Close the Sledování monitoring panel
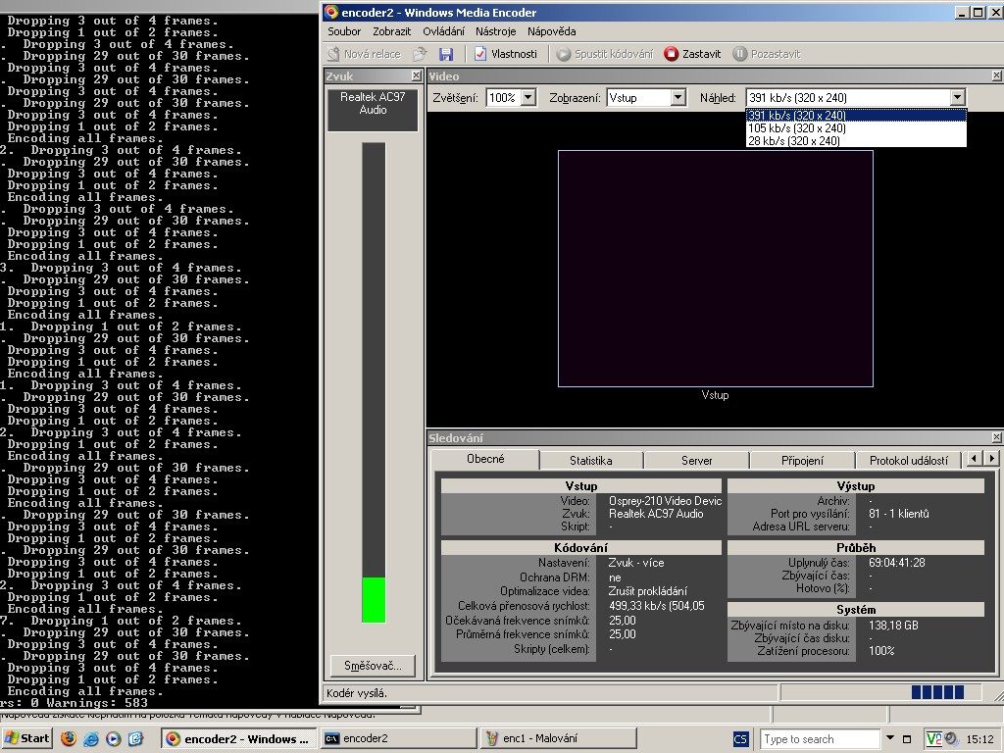 997,438
